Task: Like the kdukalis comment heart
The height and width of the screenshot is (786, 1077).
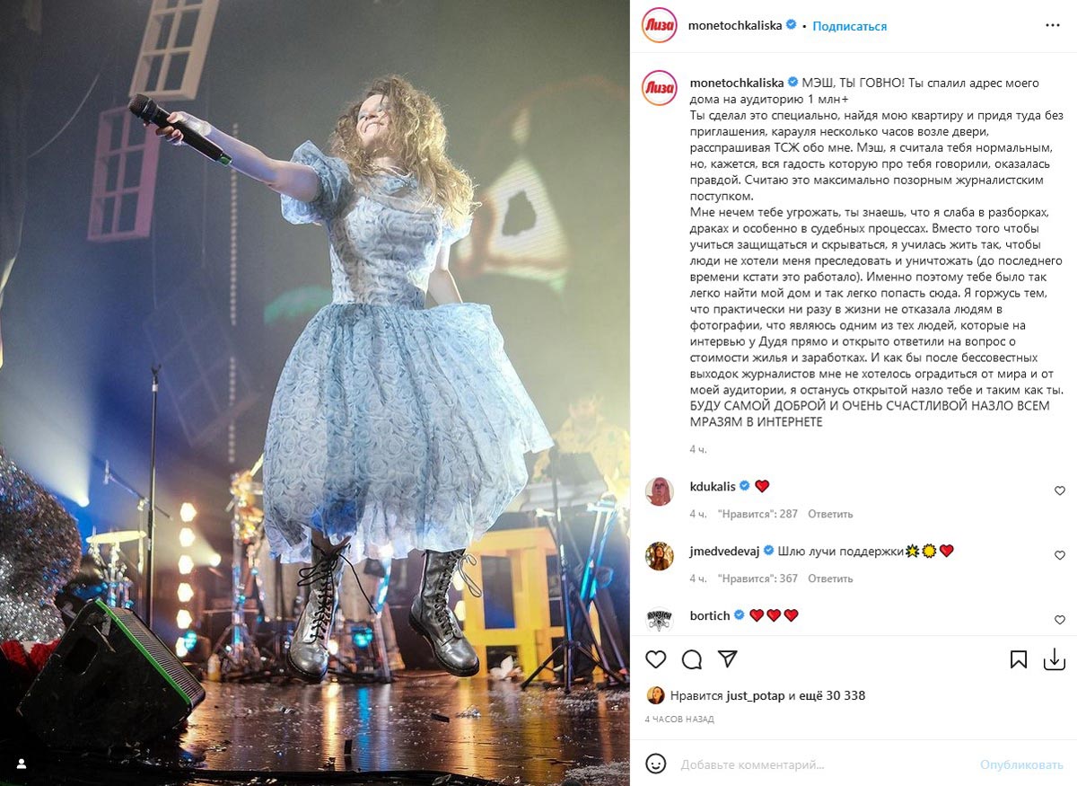Action: coord(1059,491)
